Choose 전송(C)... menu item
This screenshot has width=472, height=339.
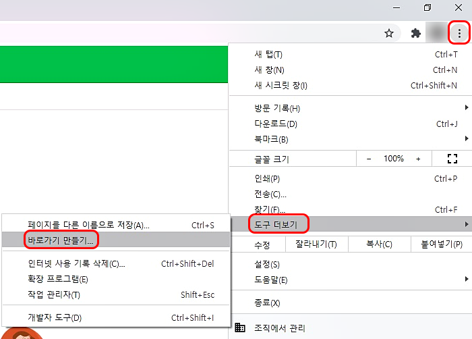coord(350,194)
